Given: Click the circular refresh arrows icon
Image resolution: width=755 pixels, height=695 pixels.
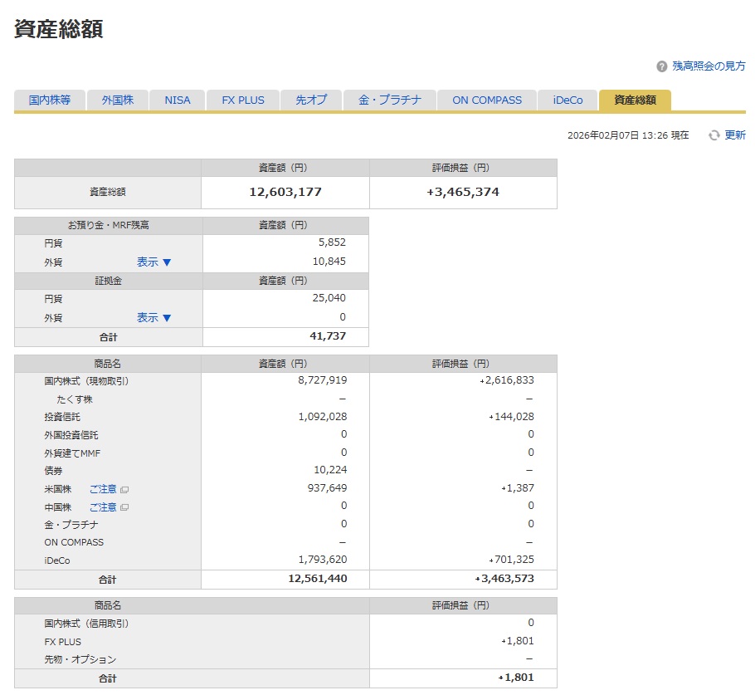Looking at the screenshot, I should [714, 135].
